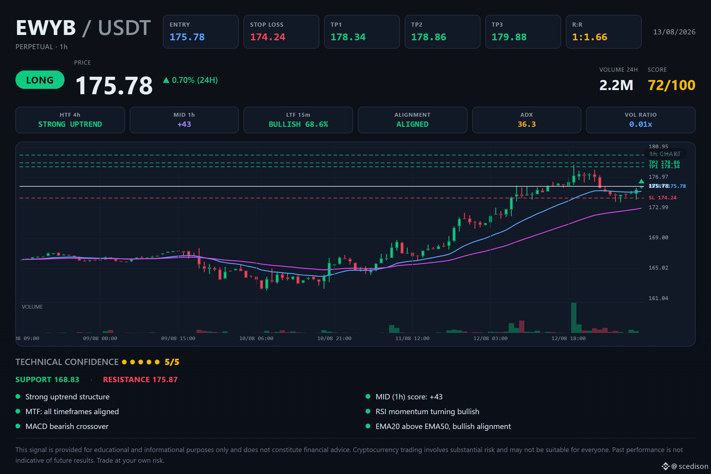Click the TECHNICAL CONFIDENCE heading

point(67,362)
